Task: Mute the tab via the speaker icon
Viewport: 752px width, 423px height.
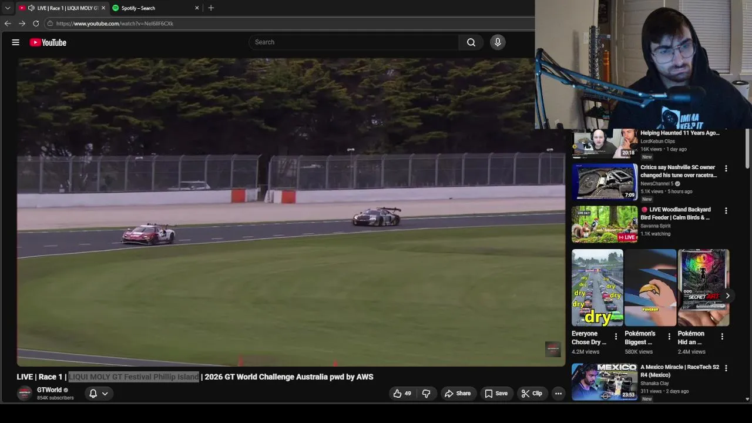Action: [31, 8]
